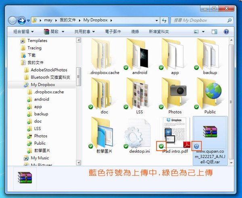Click the file pane scroll up arrow

tap(231, 40)
